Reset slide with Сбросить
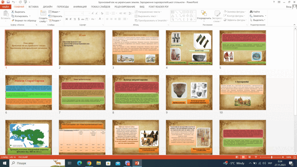 (x=55, y=16)
